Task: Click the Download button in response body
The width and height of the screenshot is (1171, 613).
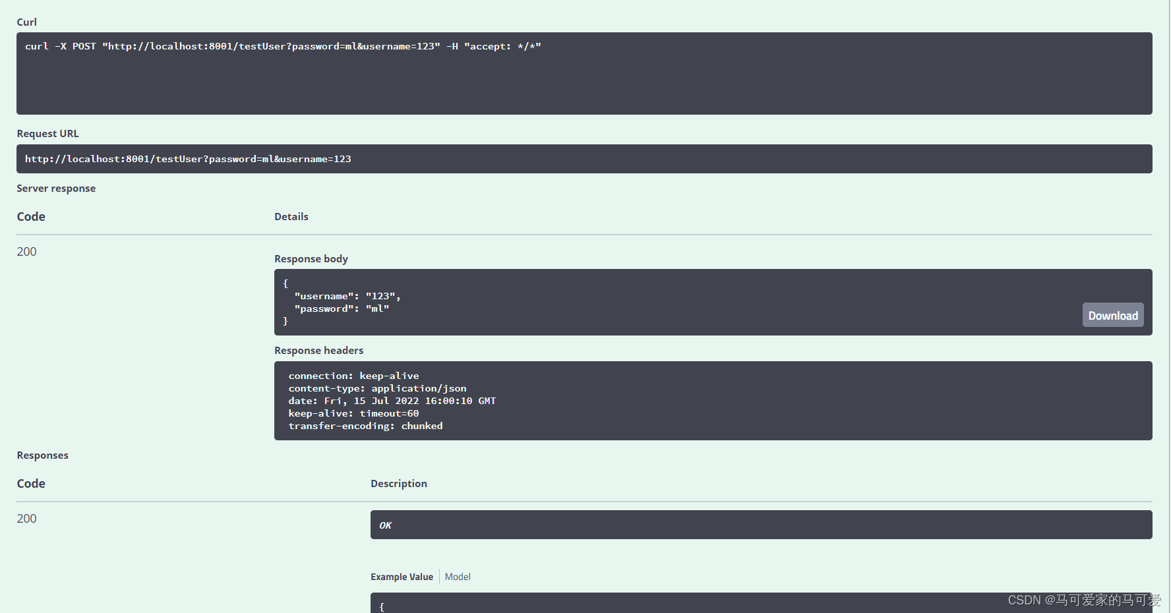Action: [1113, 315]
